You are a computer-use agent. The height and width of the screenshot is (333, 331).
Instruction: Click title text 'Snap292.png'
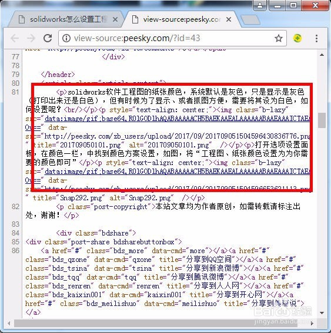tap(81, 198)
